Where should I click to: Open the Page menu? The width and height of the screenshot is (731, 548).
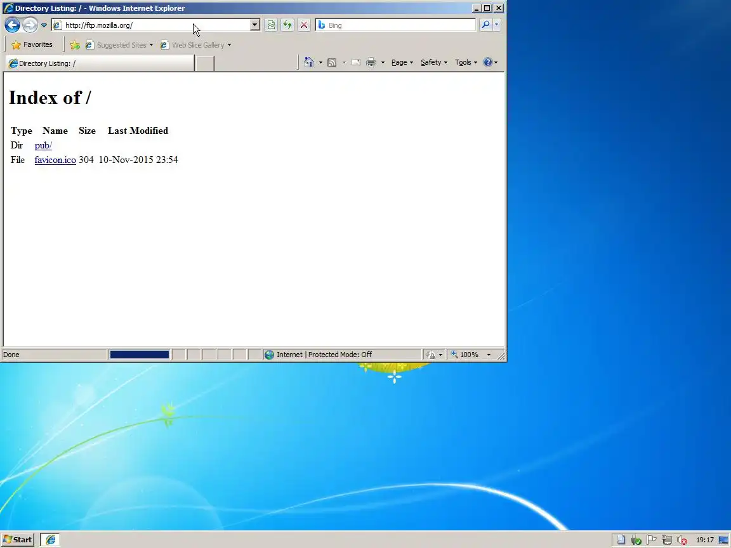click(x=402, y=62)
